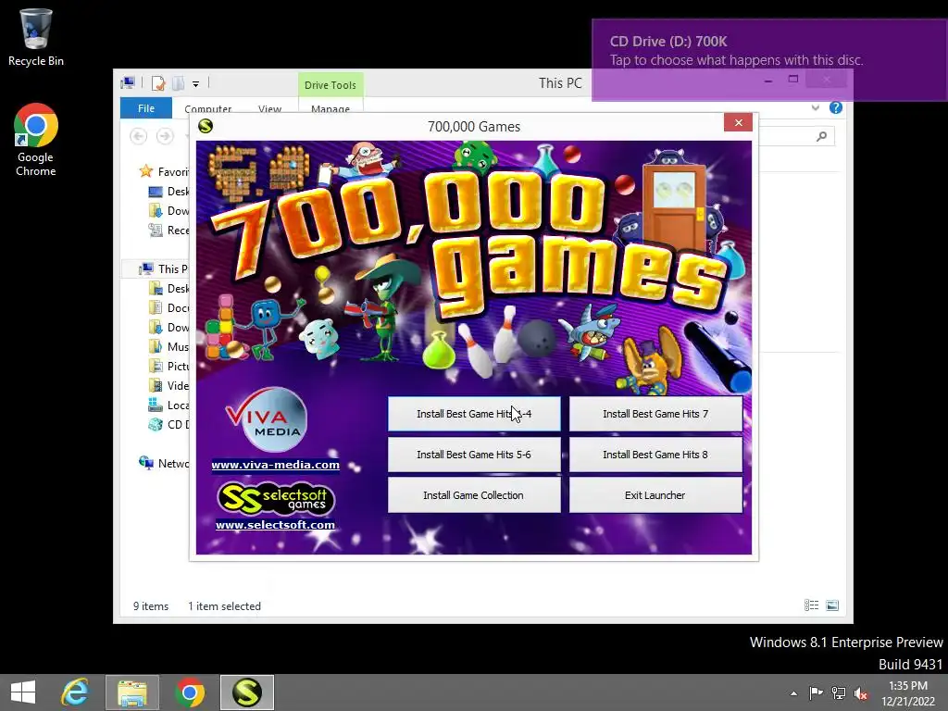Click Install Best Game Hits 1-4

tap(474, 414)
